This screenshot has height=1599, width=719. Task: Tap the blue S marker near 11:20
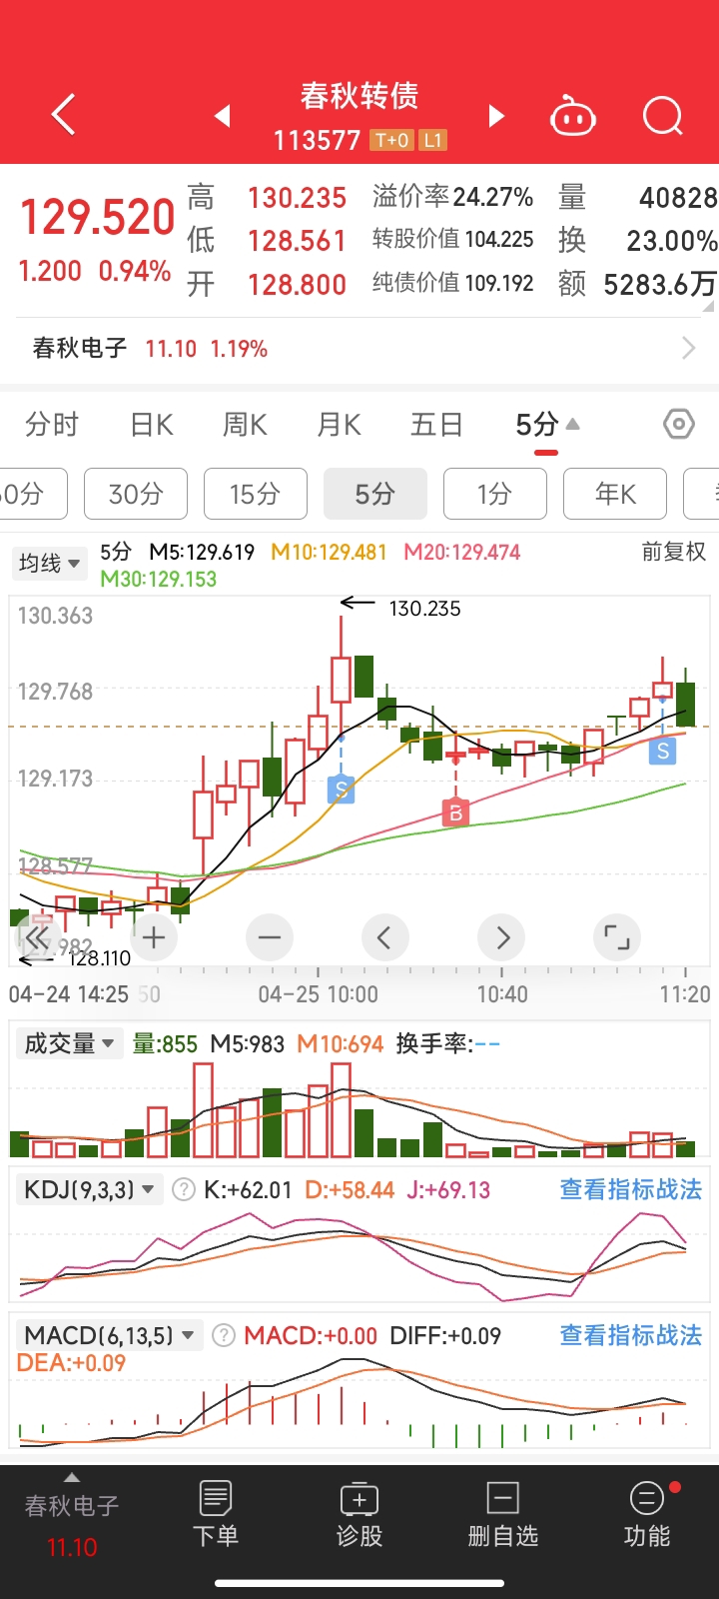click(x=663, y=752)
